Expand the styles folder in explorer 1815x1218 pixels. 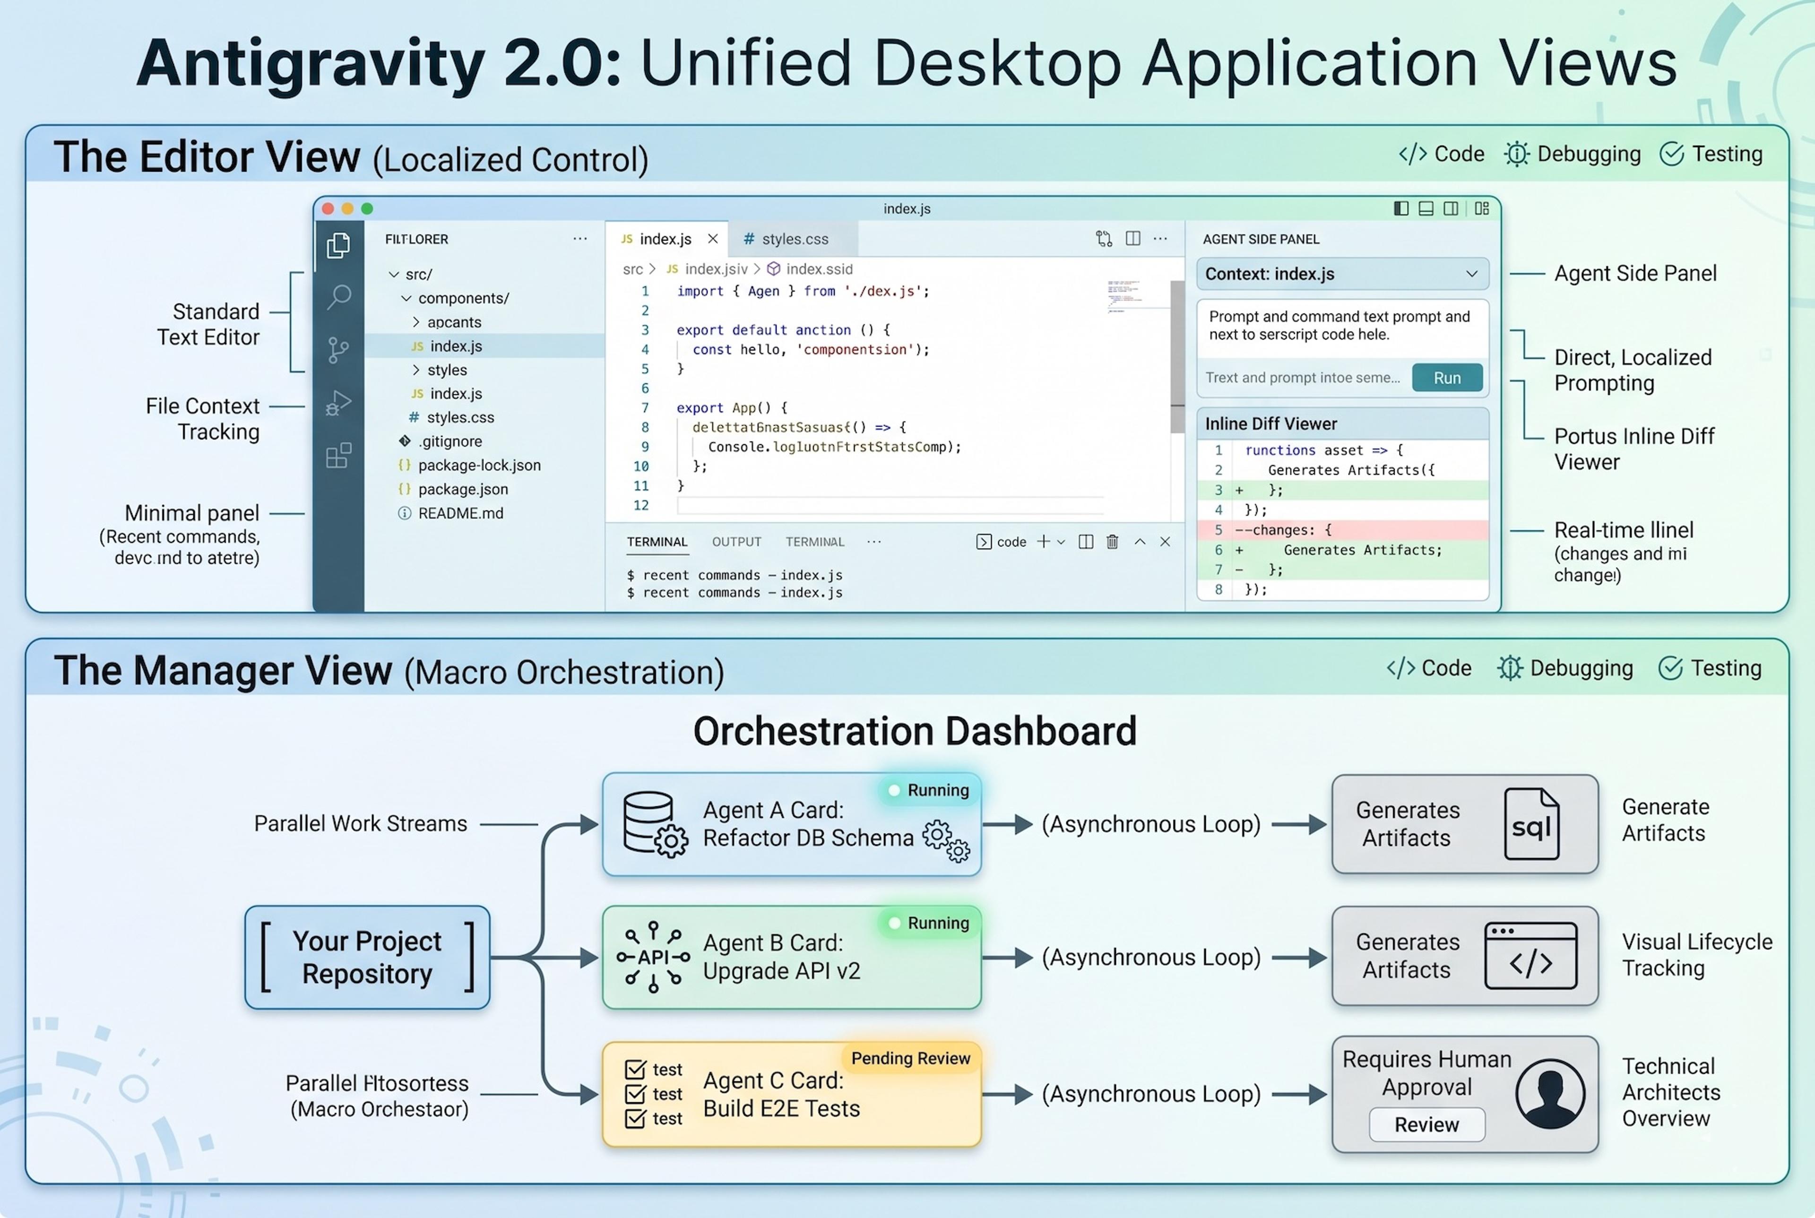click(x=416, y=370)
